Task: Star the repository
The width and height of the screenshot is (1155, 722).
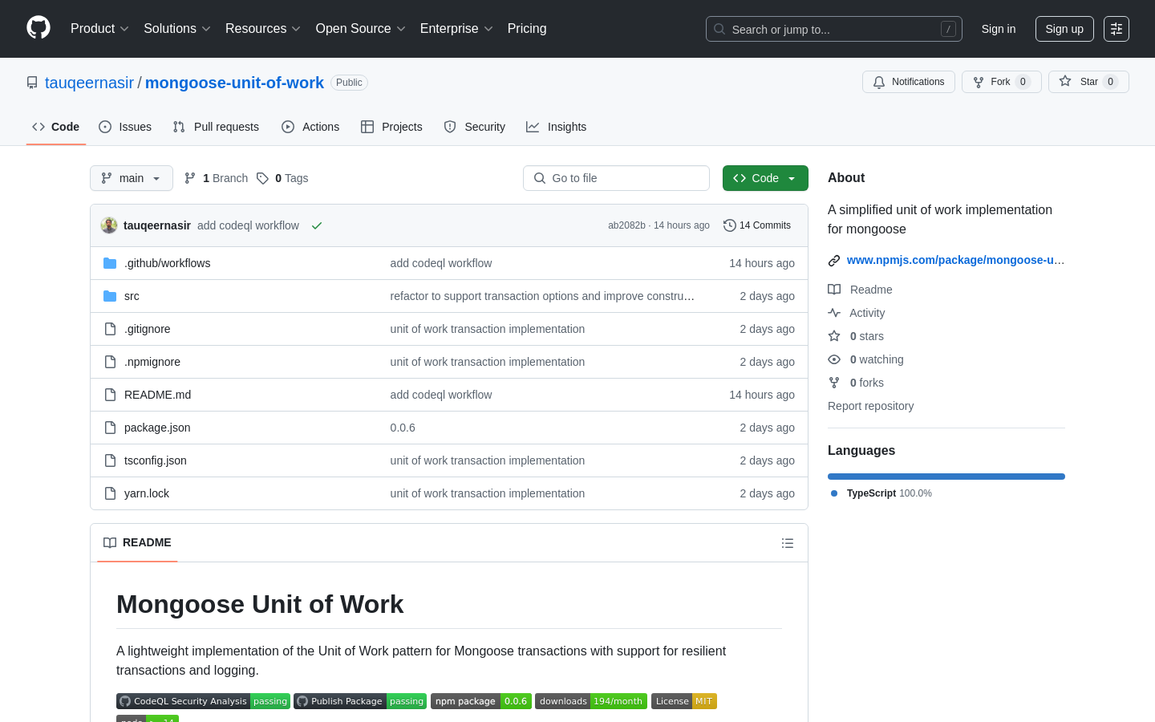Action: click(1088, 82)
